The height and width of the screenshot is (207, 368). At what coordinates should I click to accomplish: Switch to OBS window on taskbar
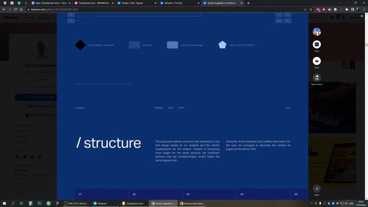pos(76,204)
